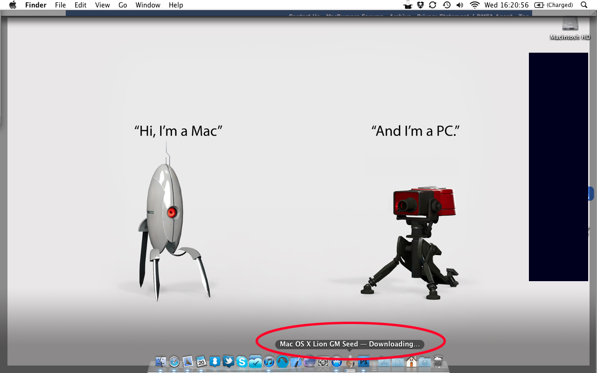This screenshot has width=597, height=373.
Task: Launch Twitter bird app in dock
Action: click(x=228, y=361)
